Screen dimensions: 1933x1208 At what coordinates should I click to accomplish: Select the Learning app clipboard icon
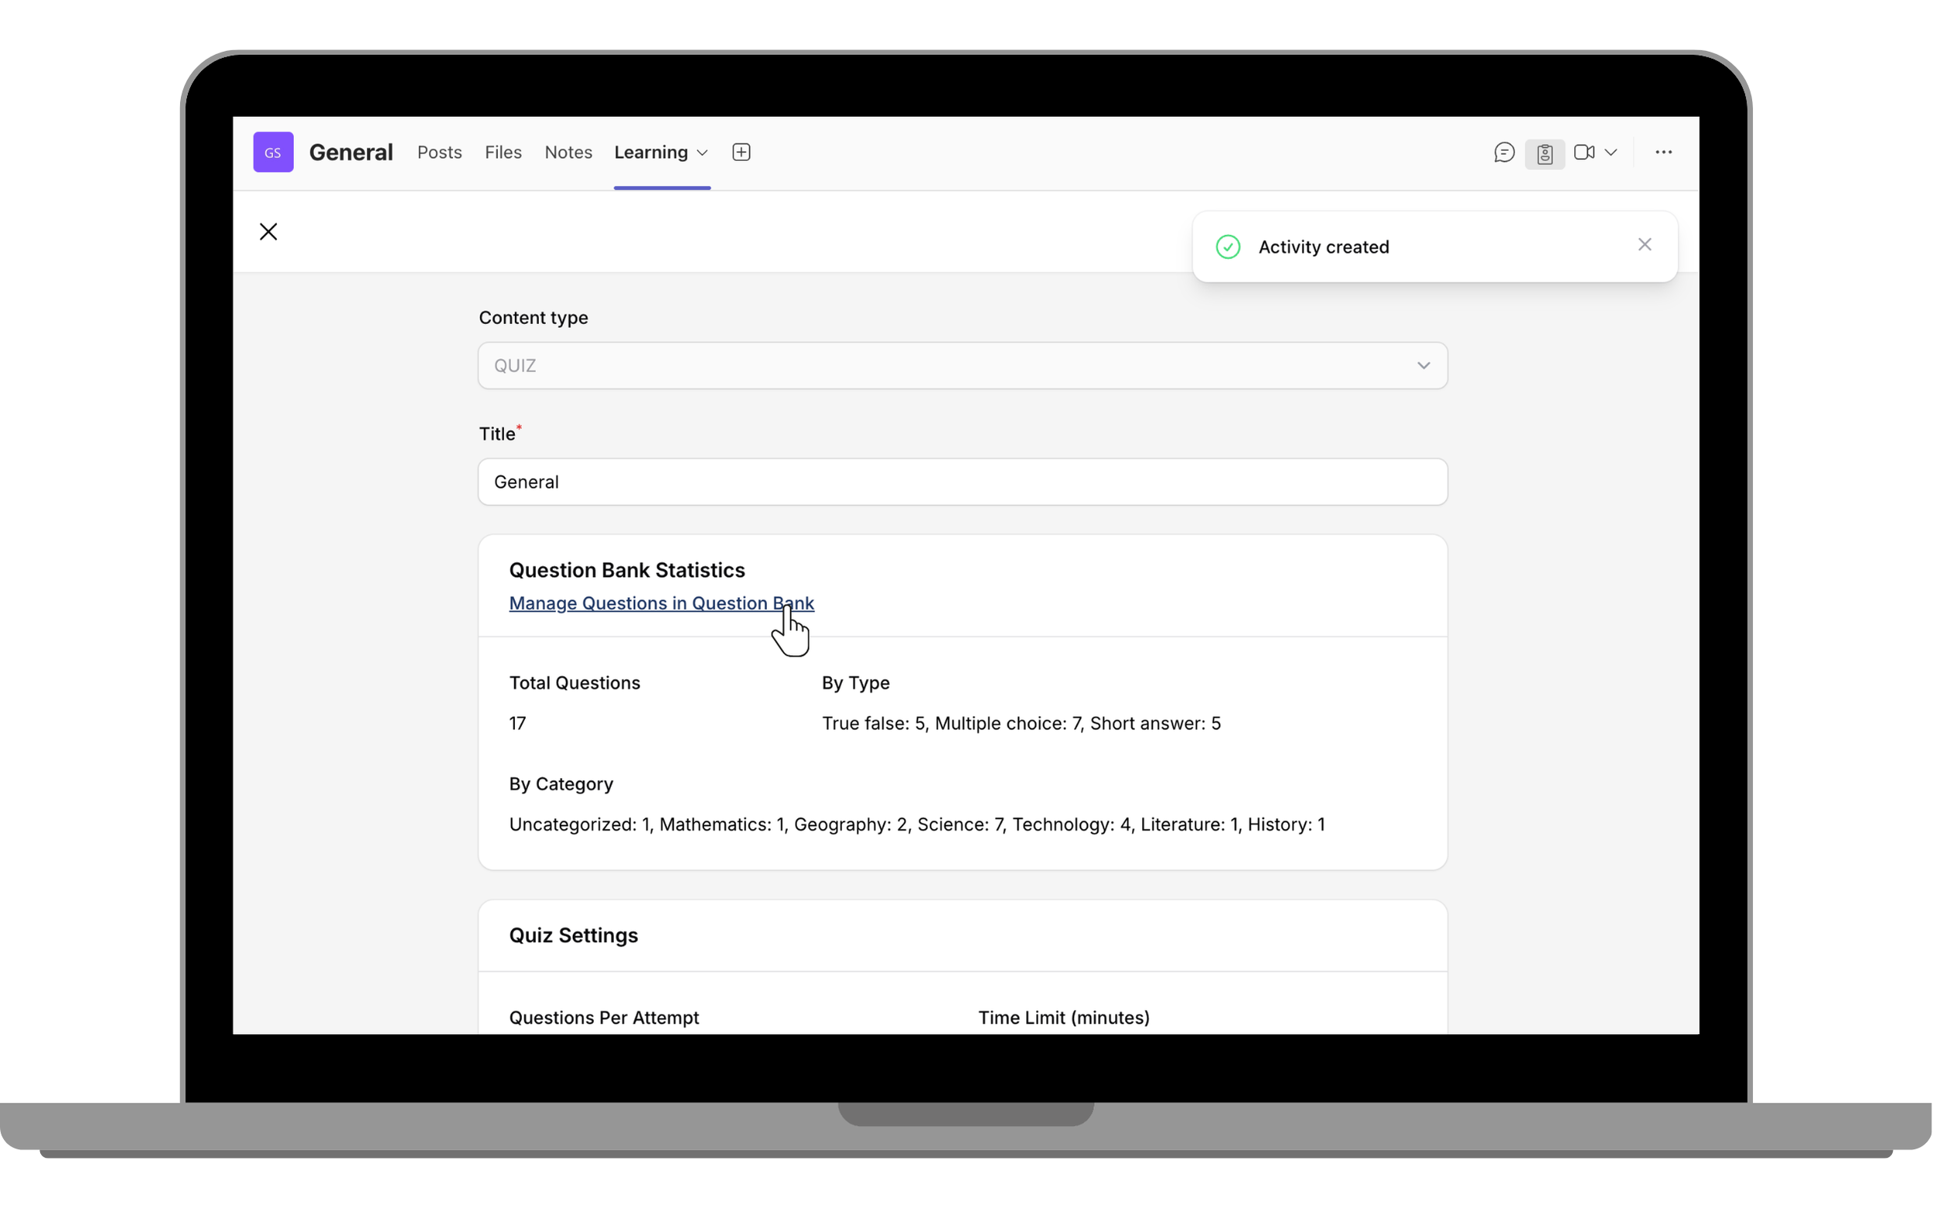pyautogui.click(x=1544, y=152)
